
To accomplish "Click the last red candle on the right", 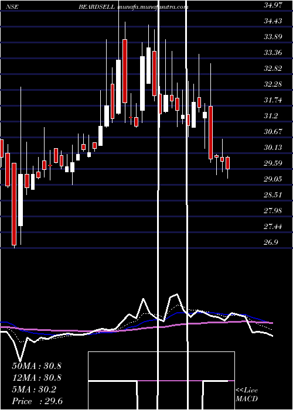I will click(227, 163).
